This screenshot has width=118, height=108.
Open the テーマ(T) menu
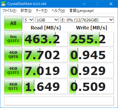pyautogui.click(x=42, y=11)
